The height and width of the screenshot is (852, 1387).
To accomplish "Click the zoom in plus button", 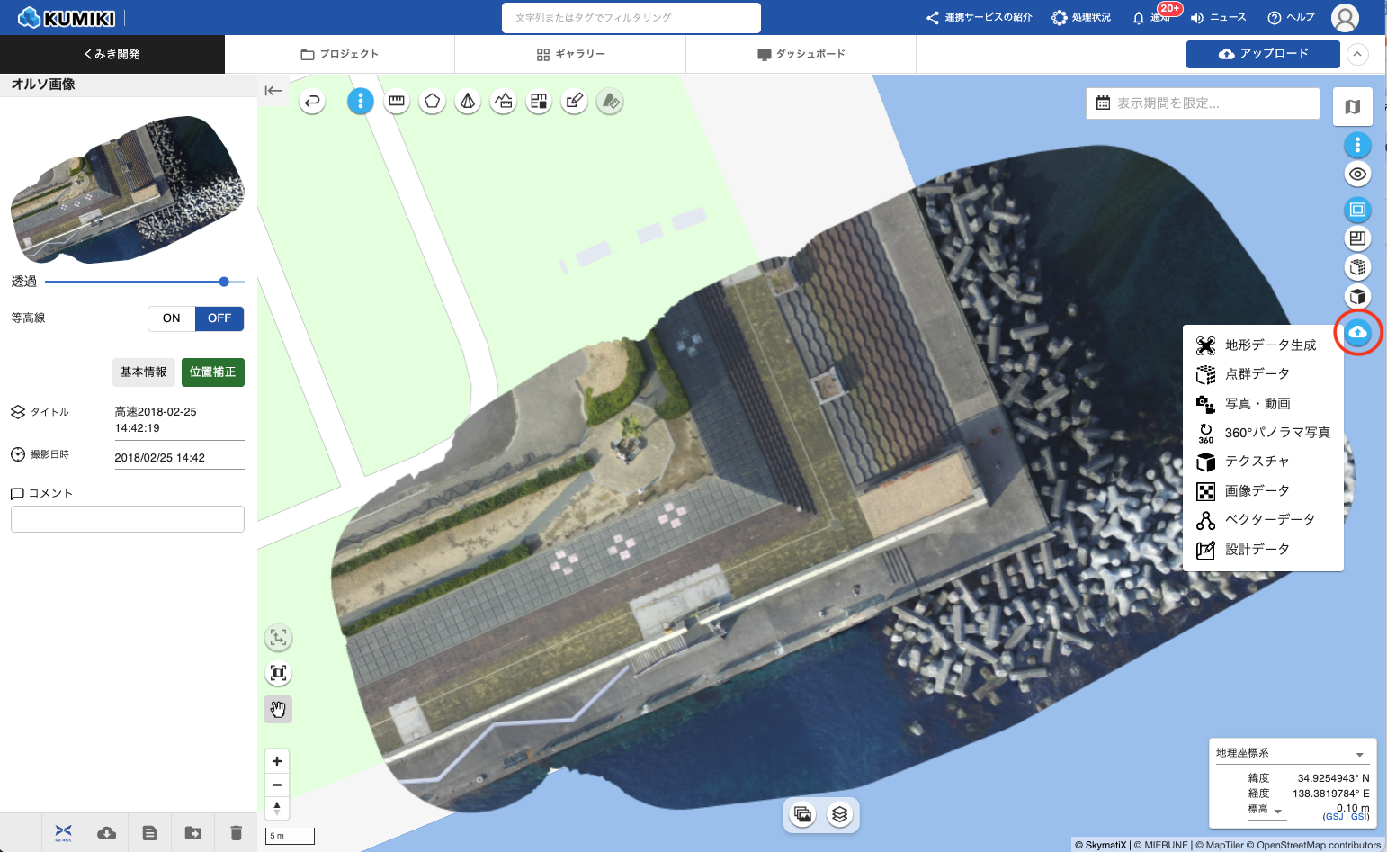I will click(x=277, y=761).
